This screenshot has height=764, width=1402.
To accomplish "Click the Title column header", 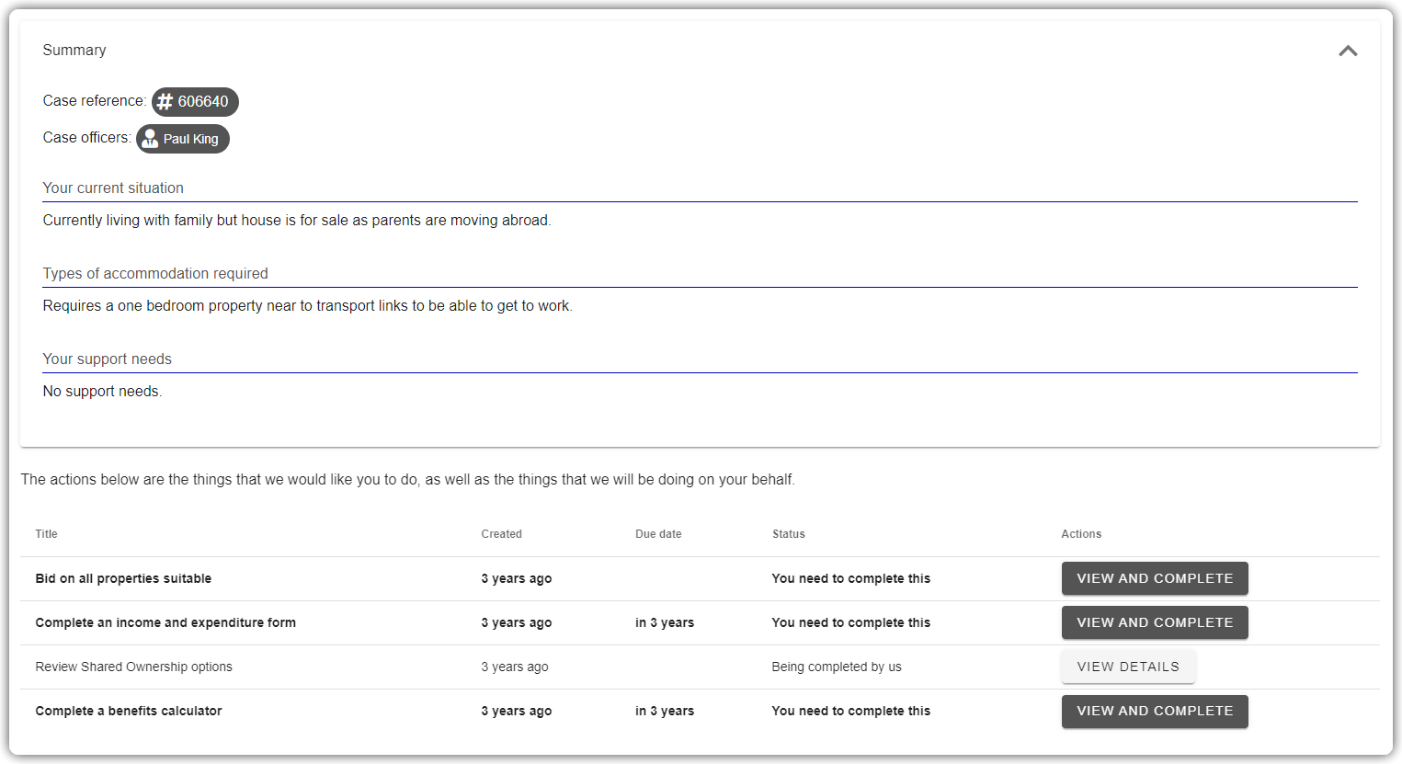I will coord(46,534).
